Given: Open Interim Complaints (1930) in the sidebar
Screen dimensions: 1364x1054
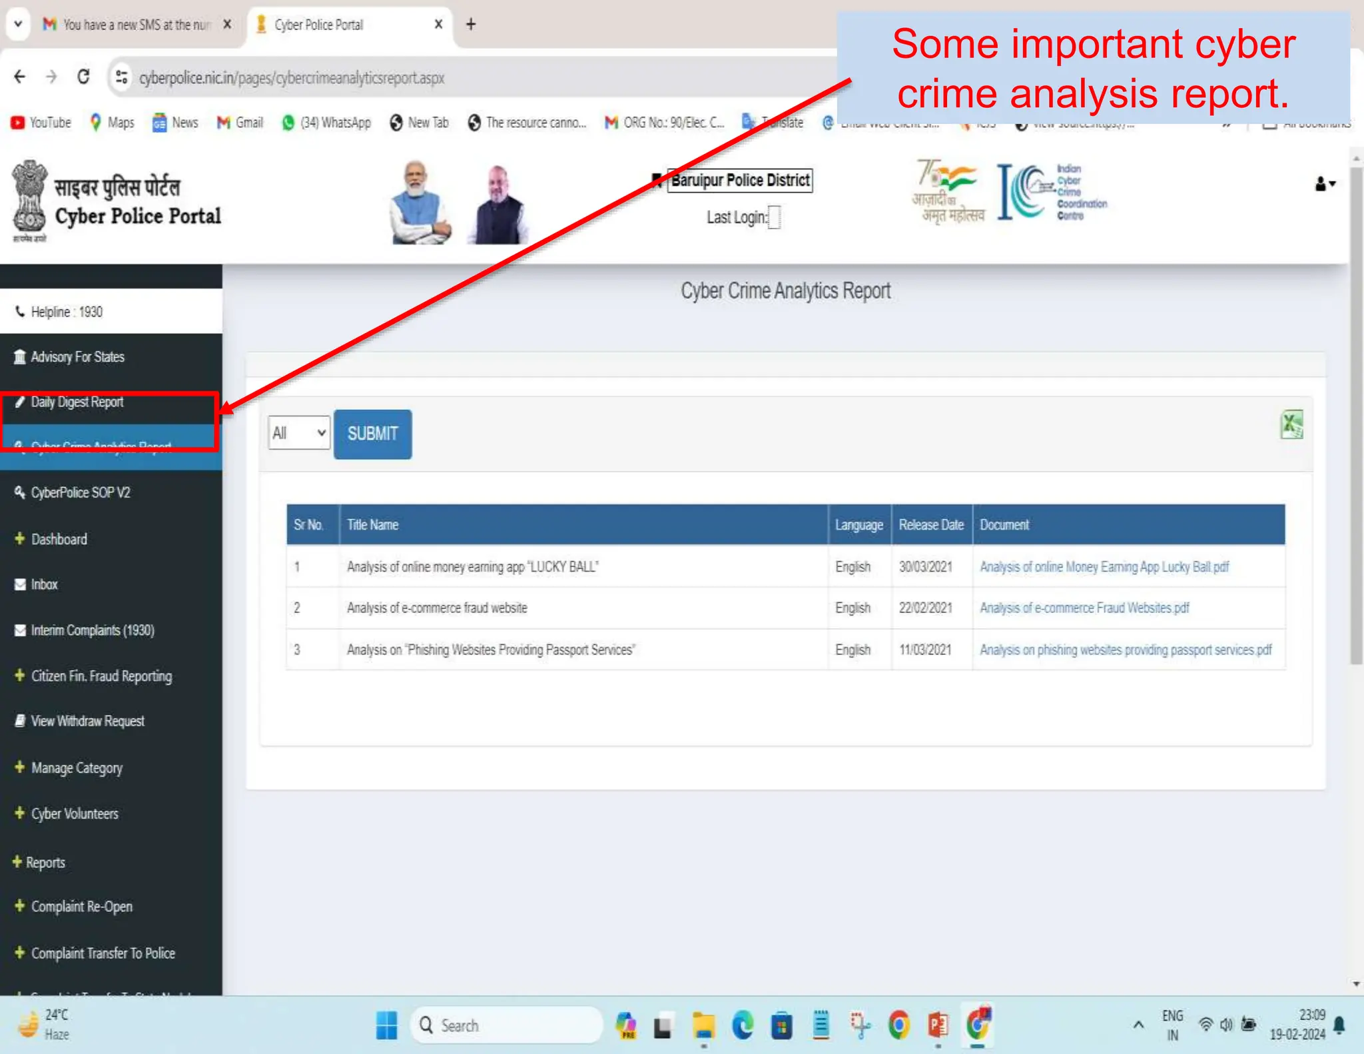Looking at the screenshot, I should [92, 630].
